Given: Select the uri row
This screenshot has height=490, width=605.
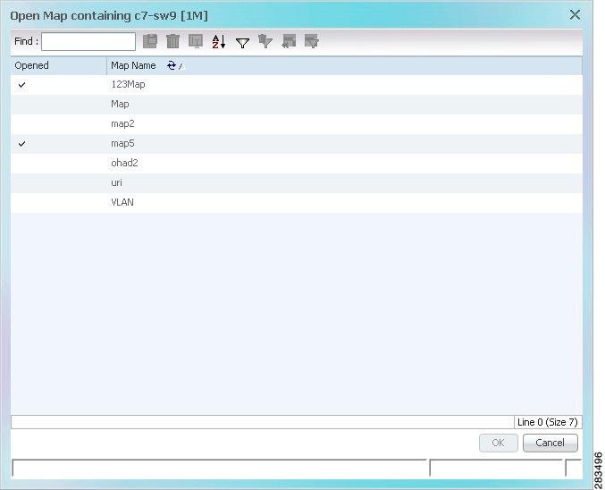Looking at the screenshot, I should 297,183.
